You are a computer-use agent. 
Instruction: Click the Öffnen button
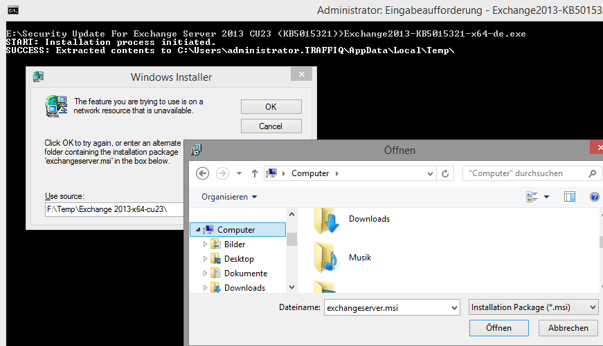pyautogui.click(x=498, y=328)
